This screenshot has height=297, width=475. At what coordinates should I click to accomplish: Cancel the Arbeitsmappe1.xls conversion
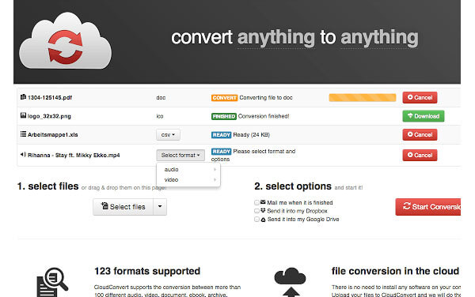click(420, 134)
